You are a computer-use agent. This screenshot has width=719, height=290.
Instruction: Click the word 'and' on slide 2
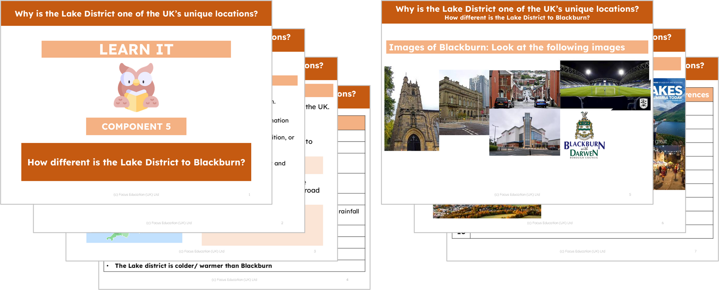[x=280, y=163]
